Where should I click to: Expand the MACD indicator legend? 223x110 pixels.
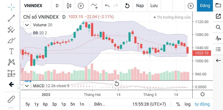click(x=27, y=86)
